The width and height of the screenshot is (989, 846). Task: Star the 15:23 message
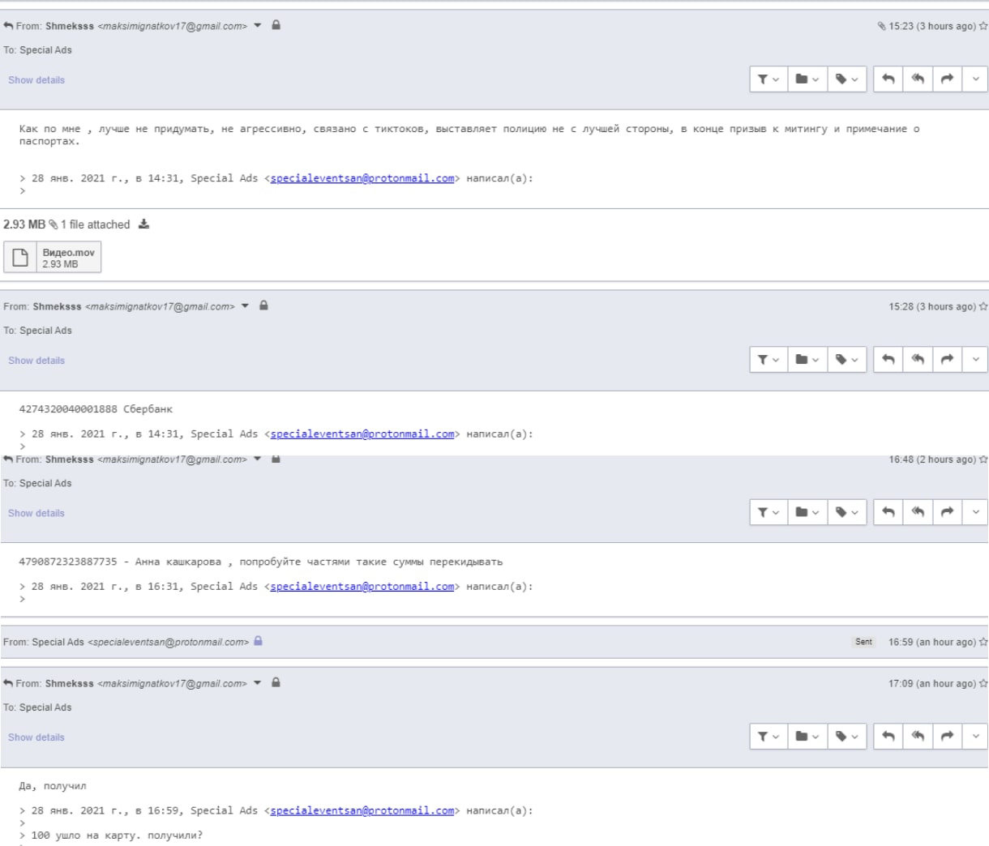[983, 26]
